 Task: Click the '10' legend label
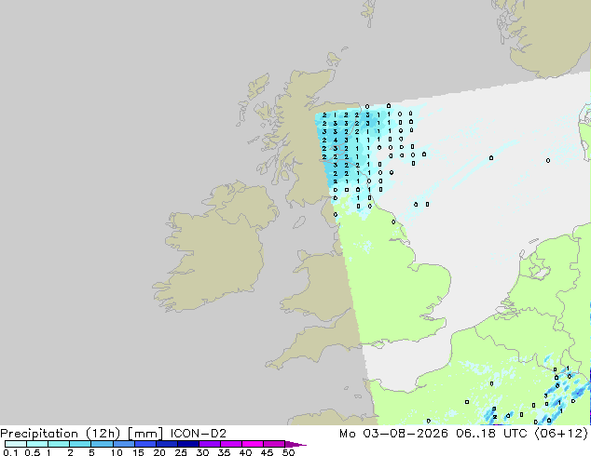(x=117, y=452)
